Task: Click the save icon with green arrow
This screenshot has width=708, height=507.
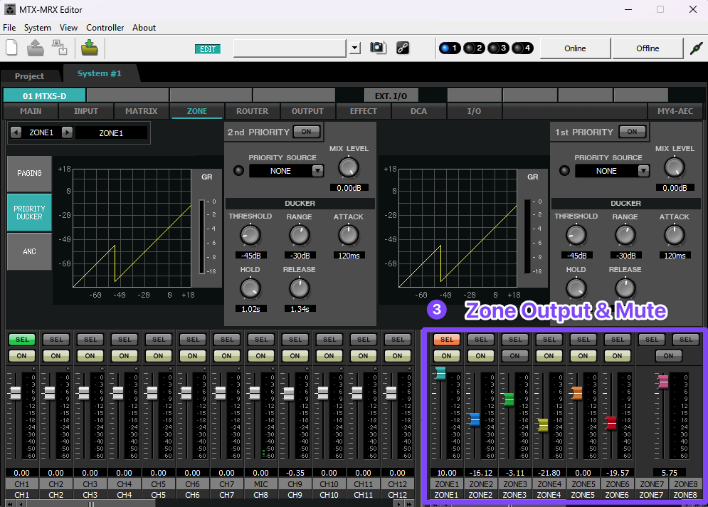Action: [90, 48]
